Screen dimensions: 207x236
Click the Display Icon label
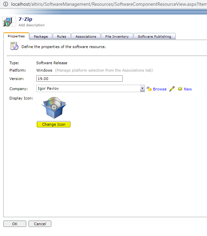click(21, 98)
